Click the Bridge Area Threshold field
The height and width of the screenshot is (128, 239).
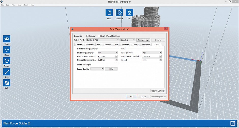pos(151,56)
